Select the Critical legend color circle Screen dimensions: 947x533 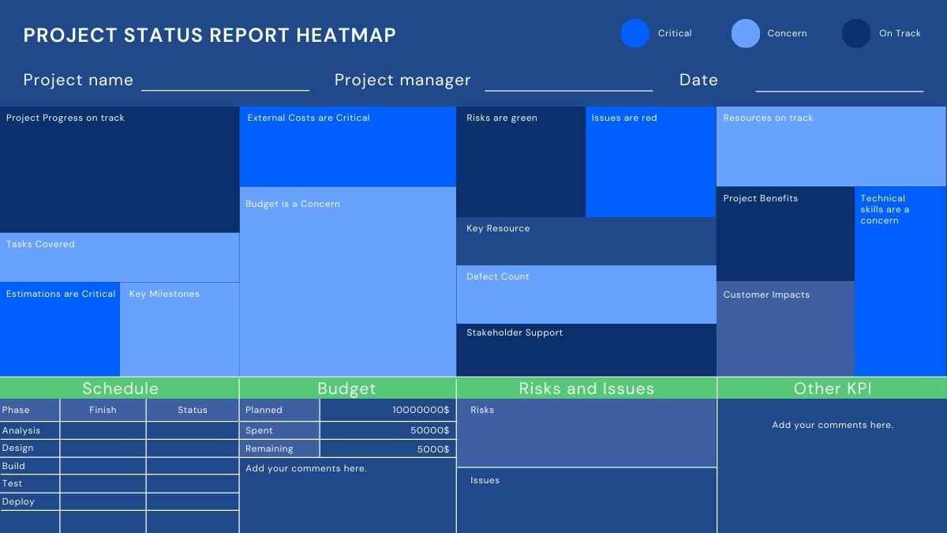[634, 33]
